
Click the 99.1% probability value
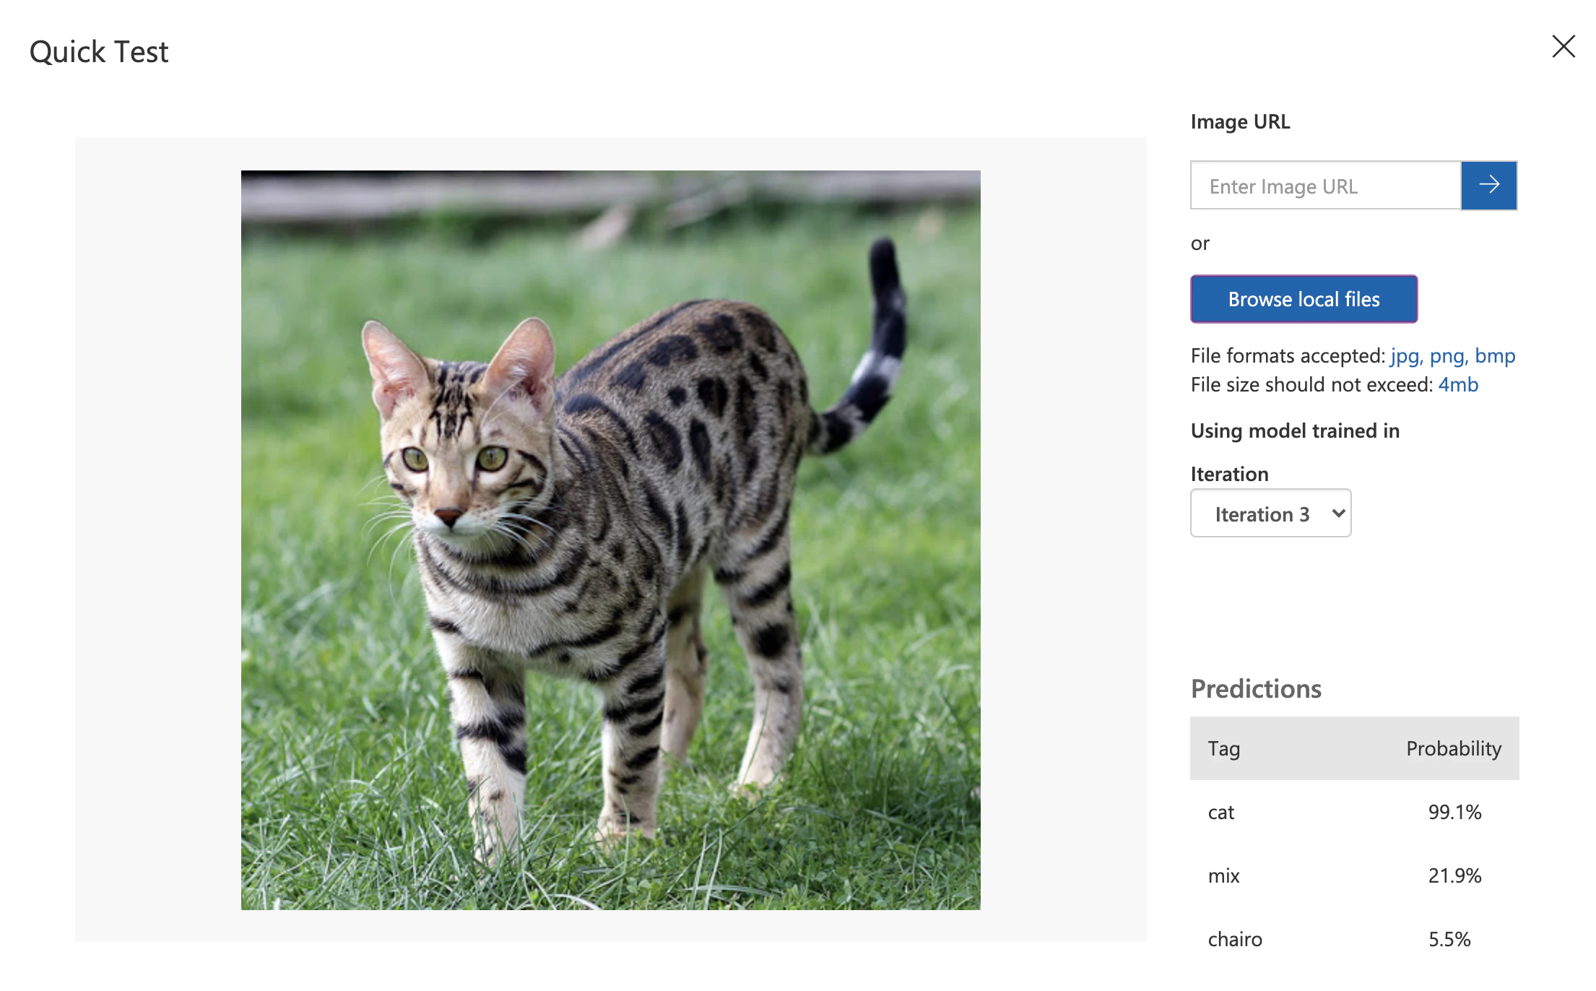(x=1454, y=813)
